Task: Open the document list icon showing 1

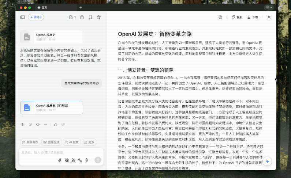Action: [72, 17]
